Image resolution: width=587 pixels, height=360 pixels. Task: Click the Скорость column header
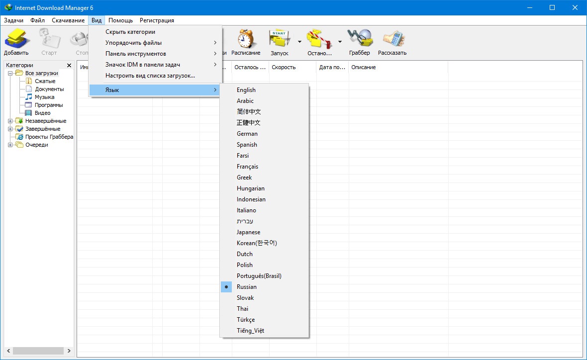coord(284,67)
